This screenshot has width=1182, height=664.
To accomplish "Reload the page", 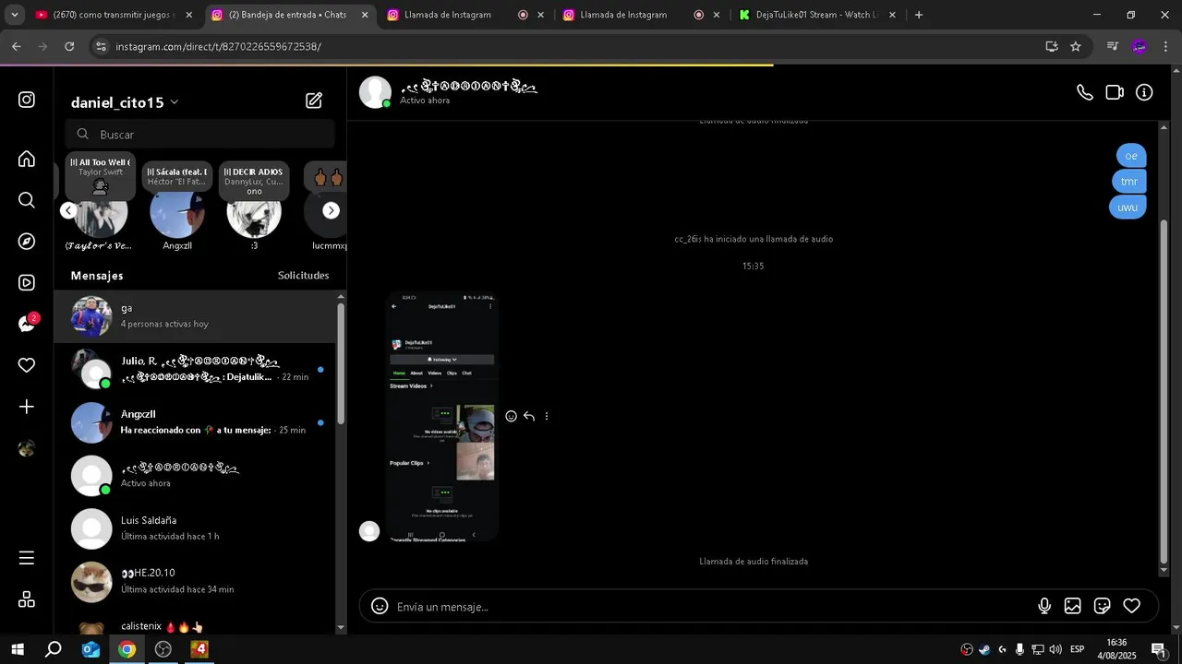I will pyautogui.click(x=69, y=46).
